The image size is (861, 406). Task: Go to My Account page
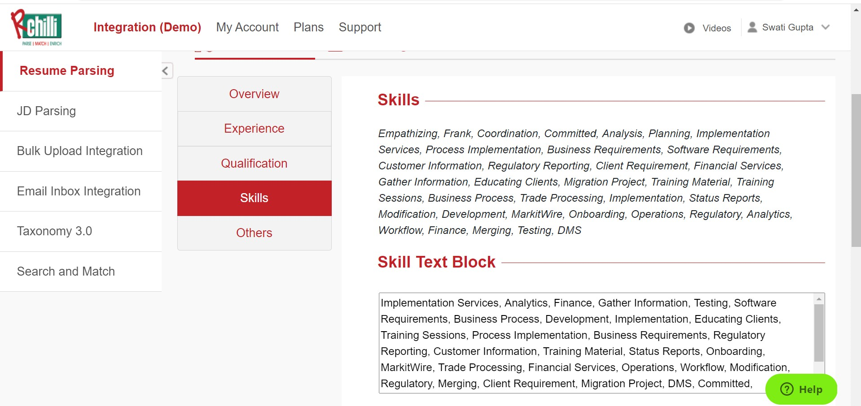click(247, 27)
